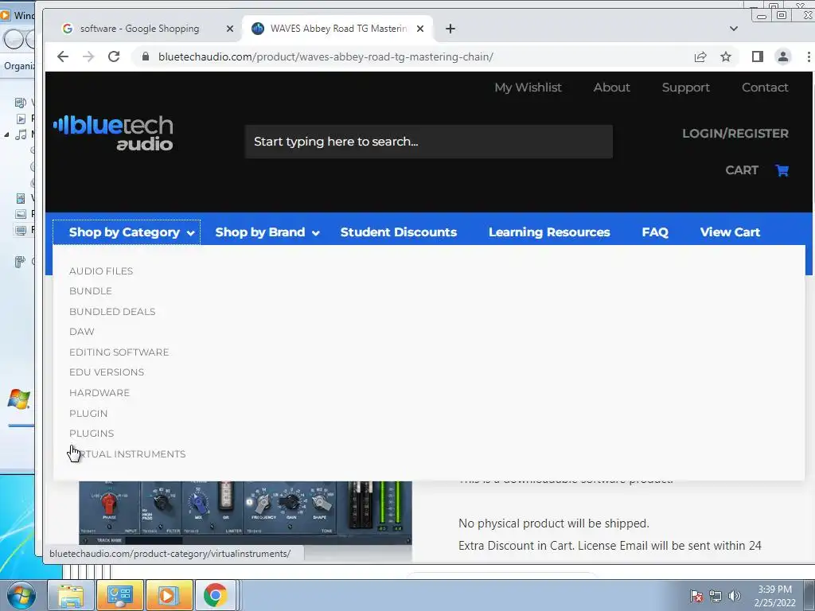Click the forward navigation arrow

tap(88, 56)
